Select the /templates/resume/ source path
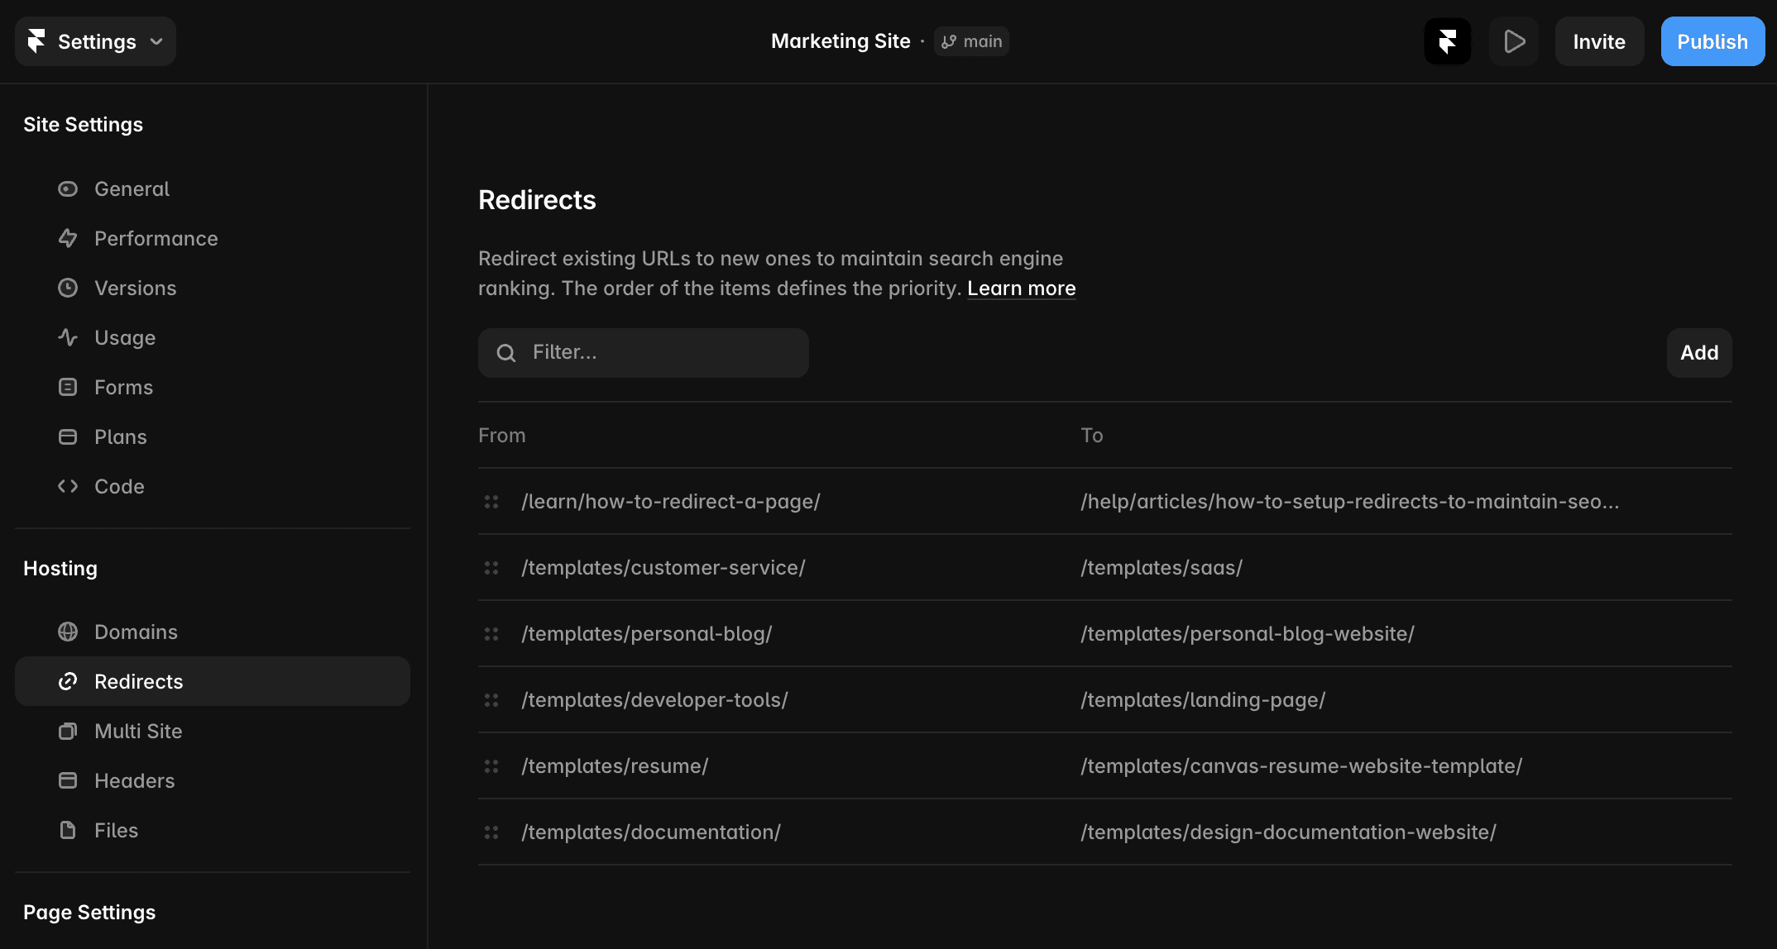Image resolution: width=1777 pixels, height=949 pixels. click(x=615, y=766)
